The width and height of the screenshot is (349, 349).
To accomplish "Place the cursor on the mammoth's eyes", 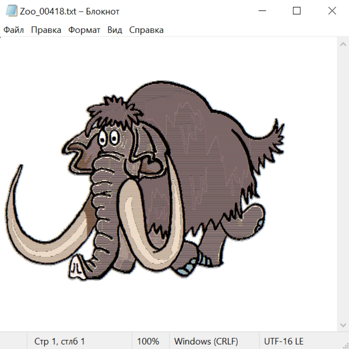I will (108, 138).
